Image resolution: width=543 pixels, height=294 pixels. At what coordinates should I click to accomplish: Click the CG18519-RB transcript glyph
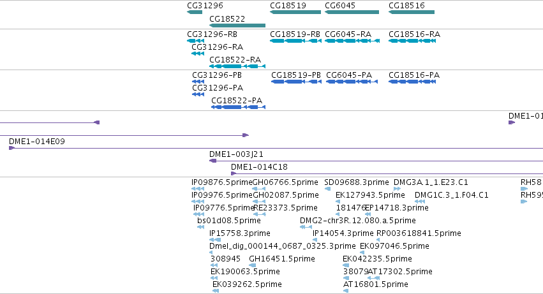coord(295,41)
